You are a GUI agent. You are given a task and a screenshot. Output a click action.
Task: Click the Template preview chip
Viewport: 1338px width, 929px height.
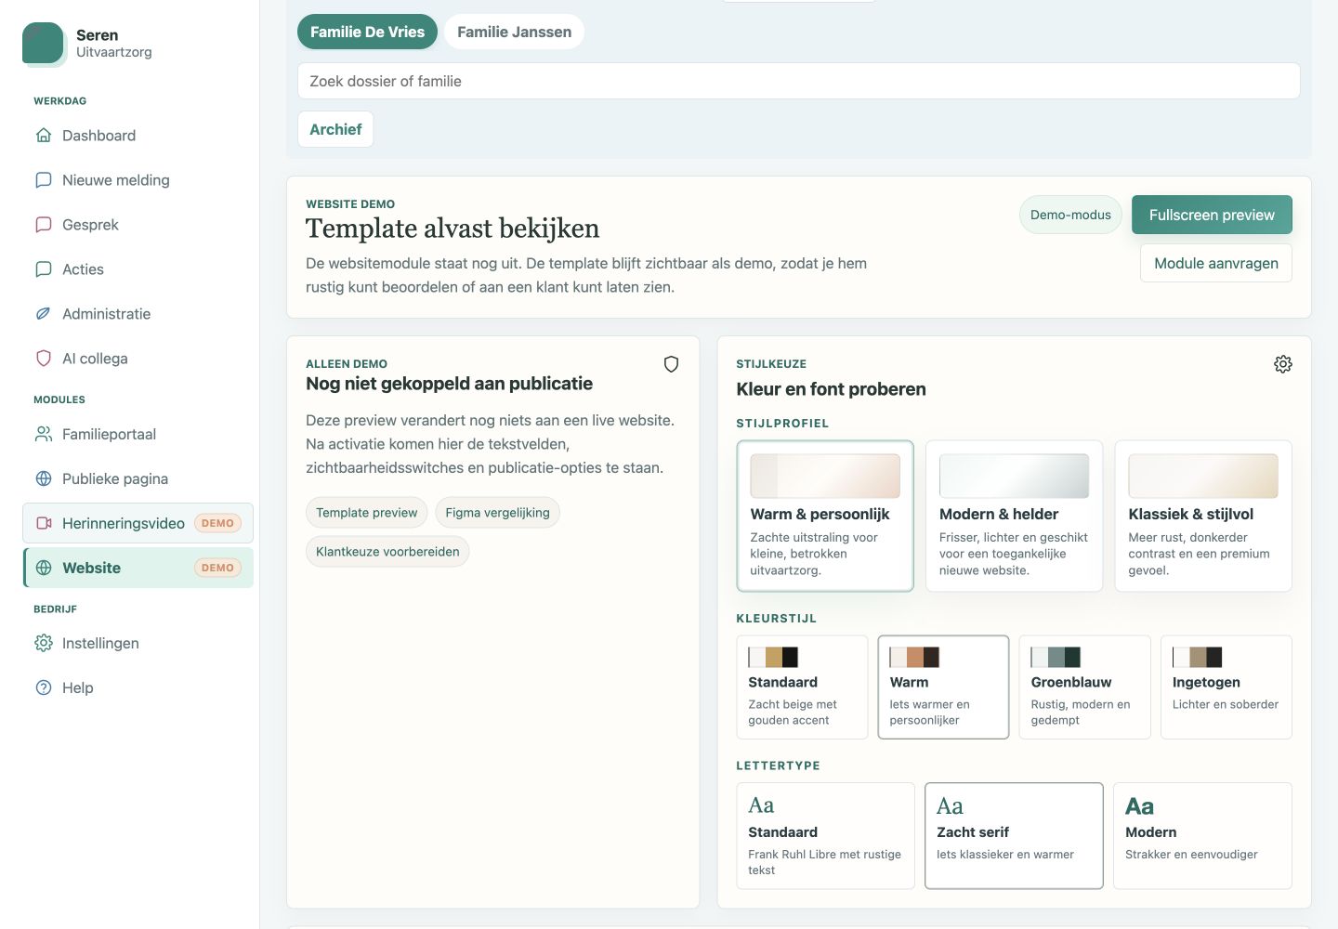coord(366,513)
